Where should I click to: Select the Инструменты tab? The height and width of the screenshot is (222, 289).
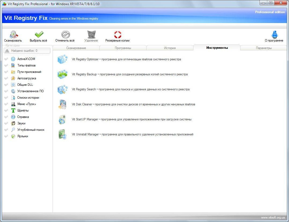(217, 47)
